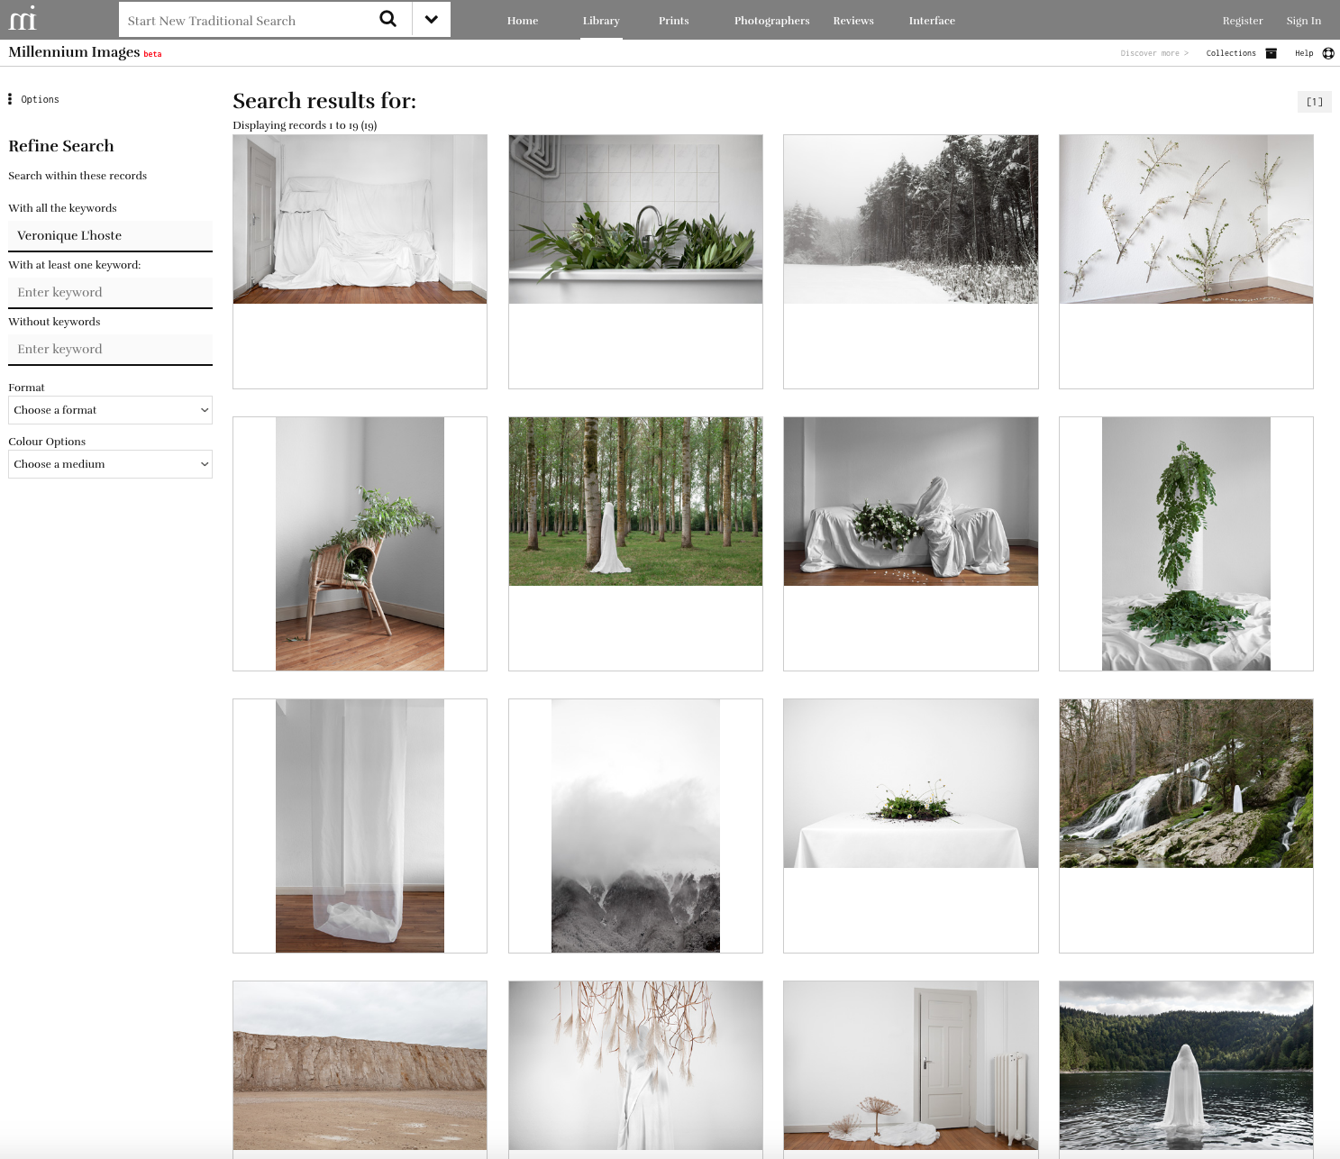Open the sink filled with plants thumbnail

click(x=635, y=219)
